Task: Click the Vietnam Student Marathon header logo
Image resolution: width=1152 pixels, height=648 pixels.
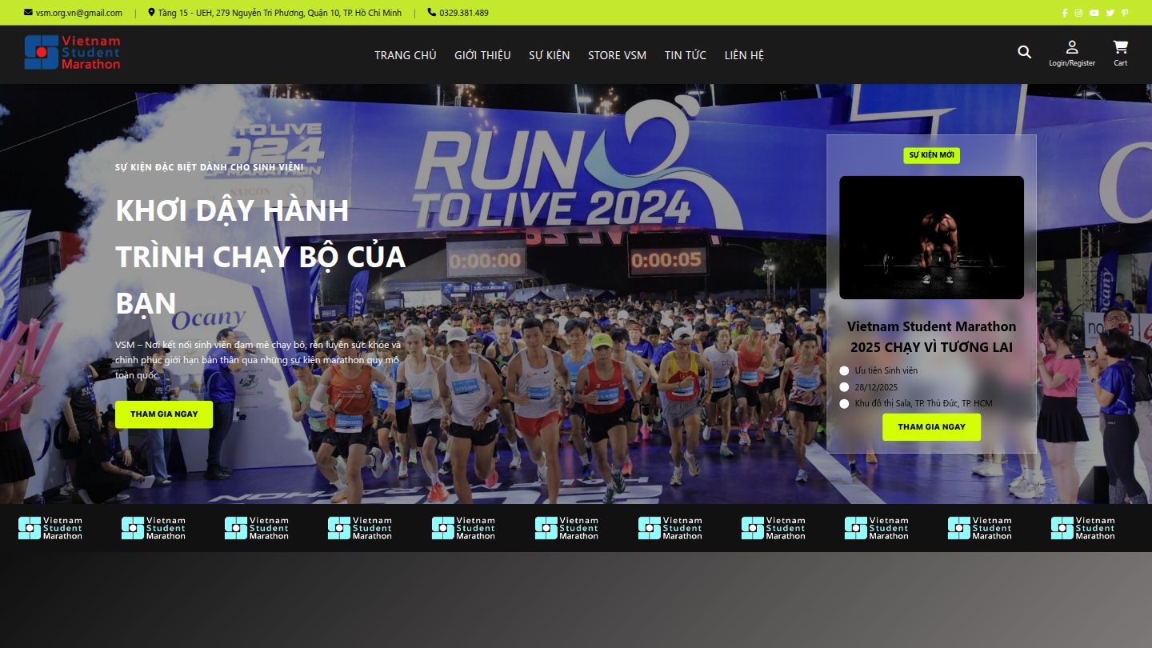Action: click(x=72, y=52)
